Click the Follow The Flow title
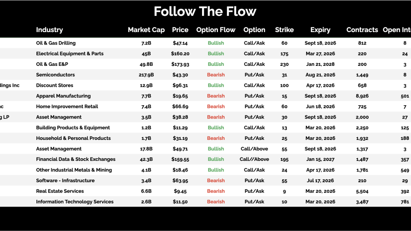The width and height of the screenshot is (411, 231). [x=205, y=12]
